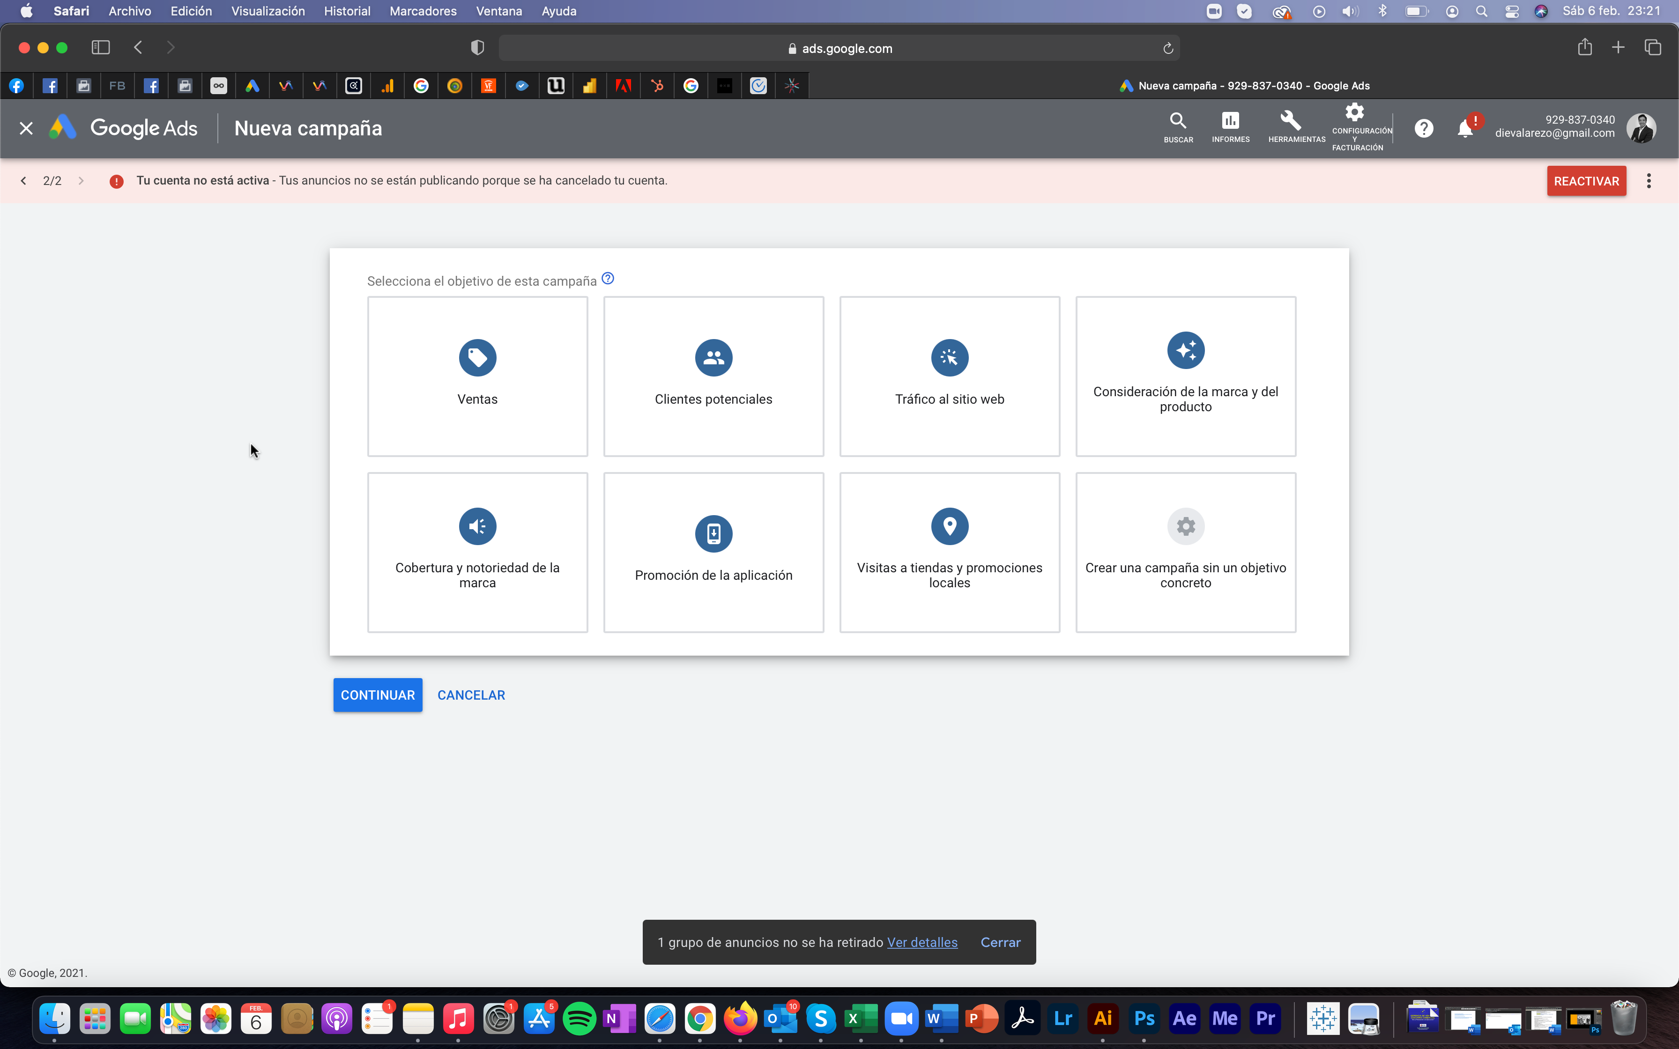Open Safari privacy shield icon
Screen dimensions: 1679x1049
(477, 47)
